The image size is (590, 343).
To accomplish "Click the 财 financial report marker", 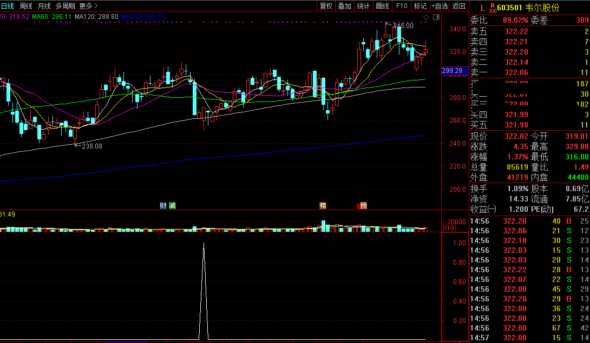I will tap(163, 205).
